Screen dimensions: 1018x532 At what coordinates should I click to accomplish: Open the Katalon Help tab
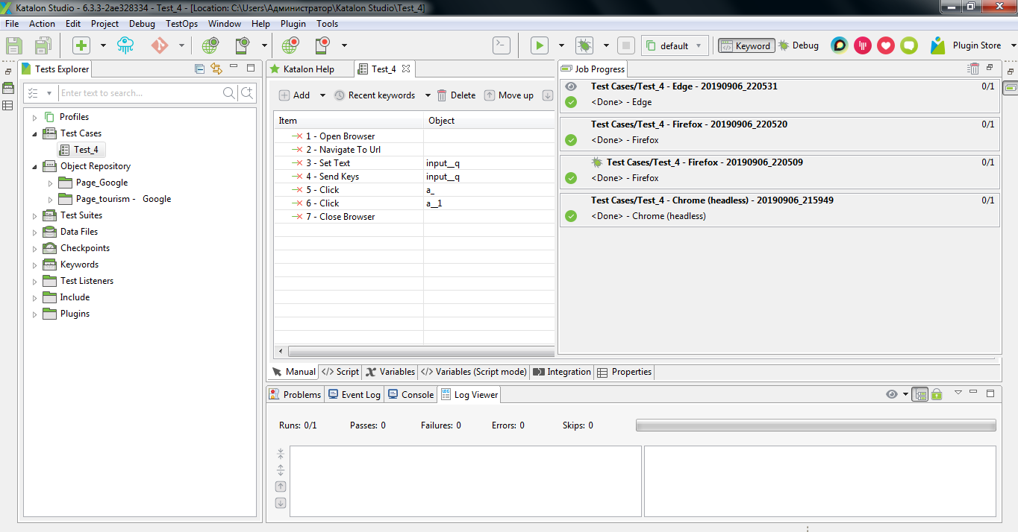[x=308, y=69]
